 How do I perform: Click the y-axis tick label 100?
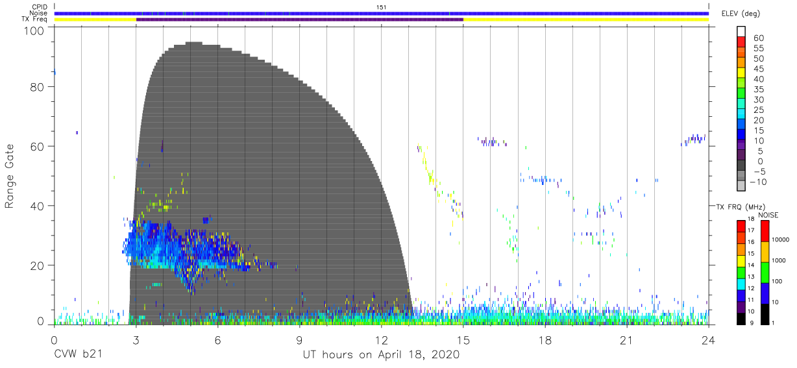pos(35,31)
